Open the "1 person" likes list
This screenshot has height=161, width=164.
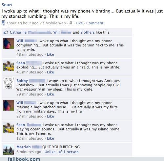[71, 152]
